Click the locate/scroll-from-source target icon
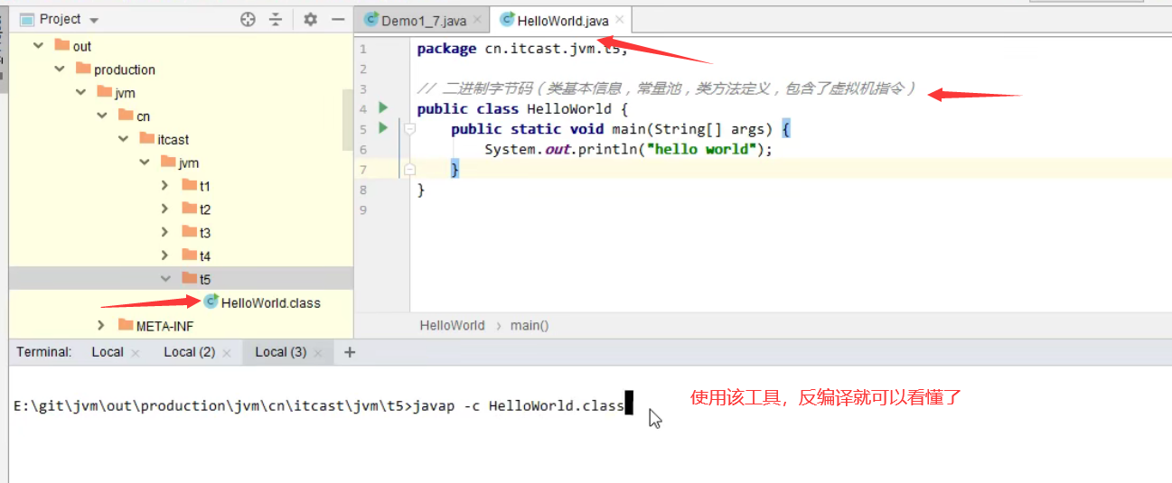Viewport: 1172px width, 483px height. [248, 19]
